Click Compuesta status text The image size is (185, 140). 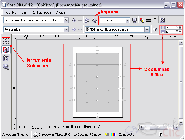pyautogui.click(x=126, y=135)
